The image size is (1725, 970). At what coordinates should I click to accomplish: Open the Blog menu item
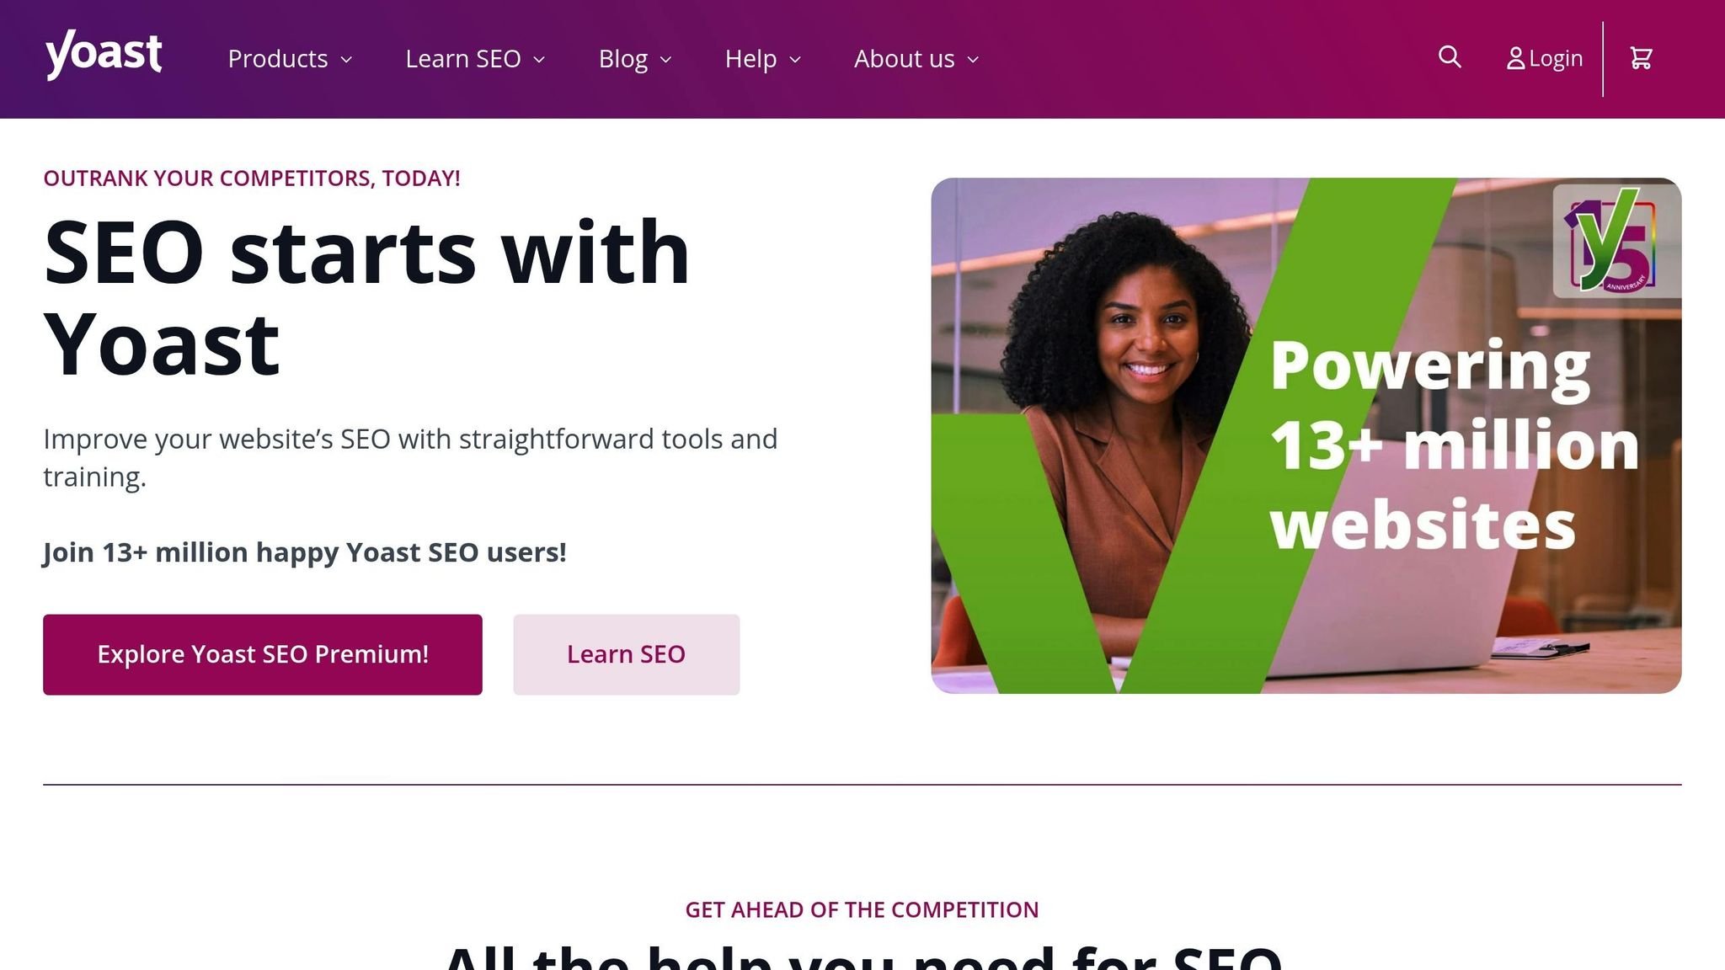pos(622,59)
